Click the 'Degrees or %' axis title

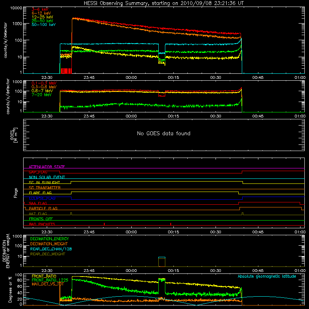[10, 289]
